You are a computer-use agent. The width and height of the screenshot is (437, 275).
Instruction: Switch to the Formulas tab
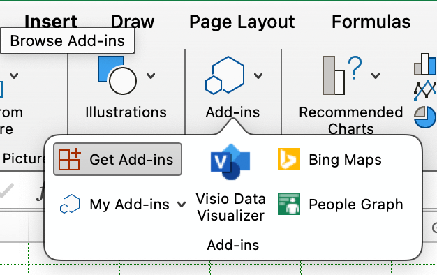pyautogui.click(x=371, y=22)
